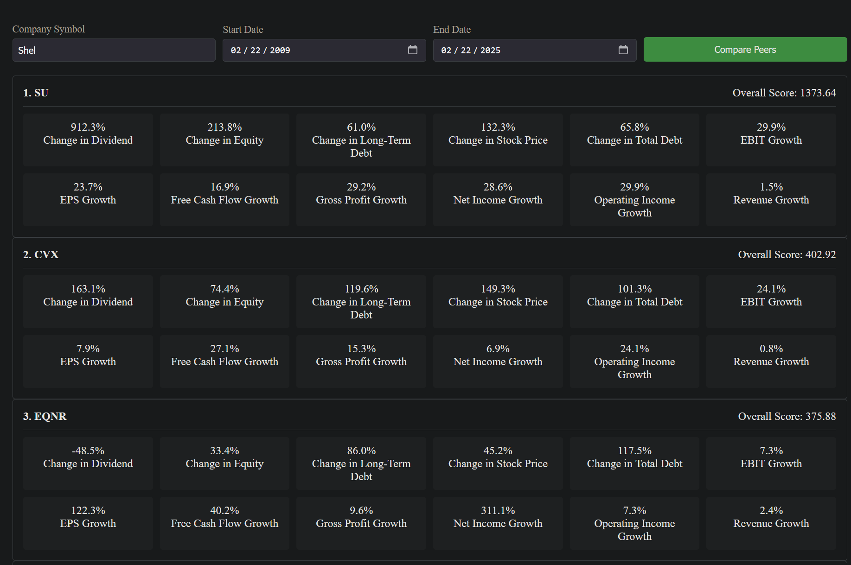Screen dimensions: 851x565
Task: Click EQNR's -48.5% Change in Dividend card
Action: [x=88, y=463]
